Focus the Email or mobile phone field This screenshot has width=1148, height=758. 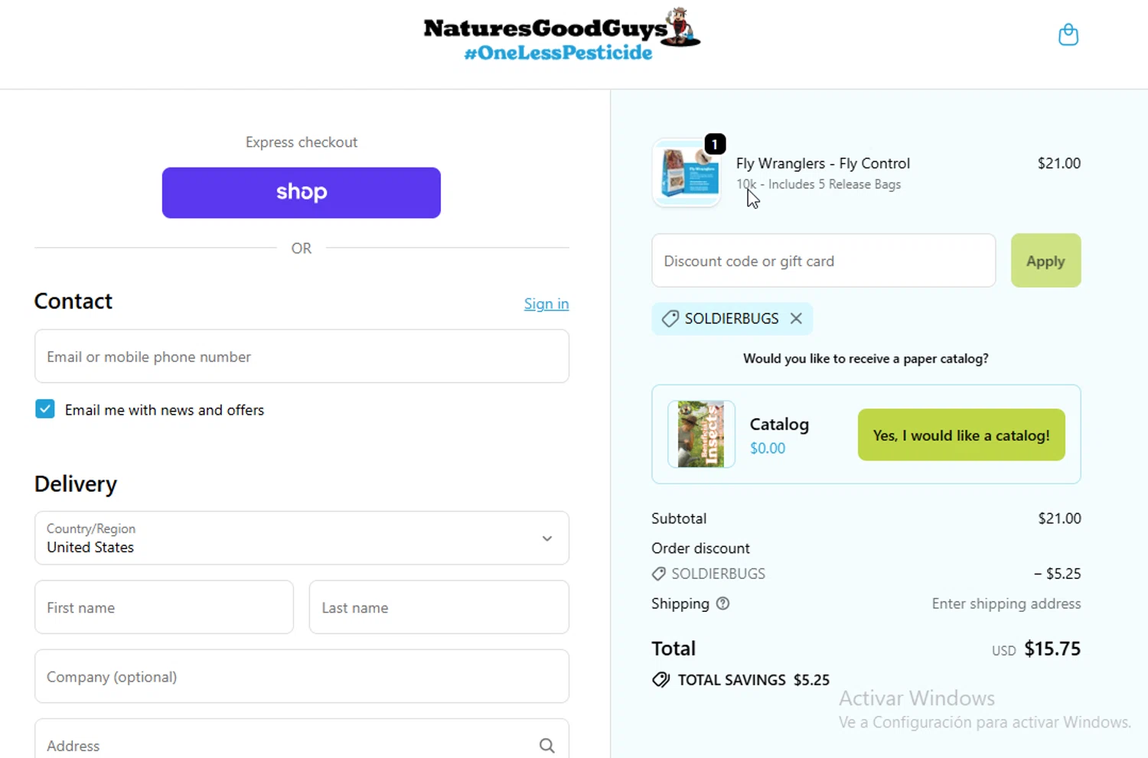pyautogui.click(x=302, y=356)
